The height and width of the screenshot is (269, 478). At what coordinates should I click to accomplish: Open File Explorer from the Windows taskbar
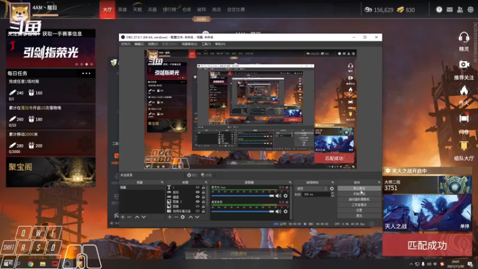(x=42, y=264)
